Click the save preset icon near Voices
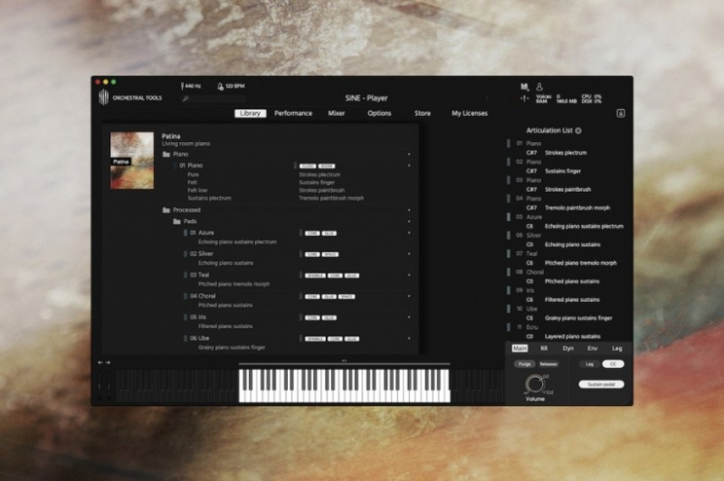The image size is (724, 481). [x=524, y=86]
